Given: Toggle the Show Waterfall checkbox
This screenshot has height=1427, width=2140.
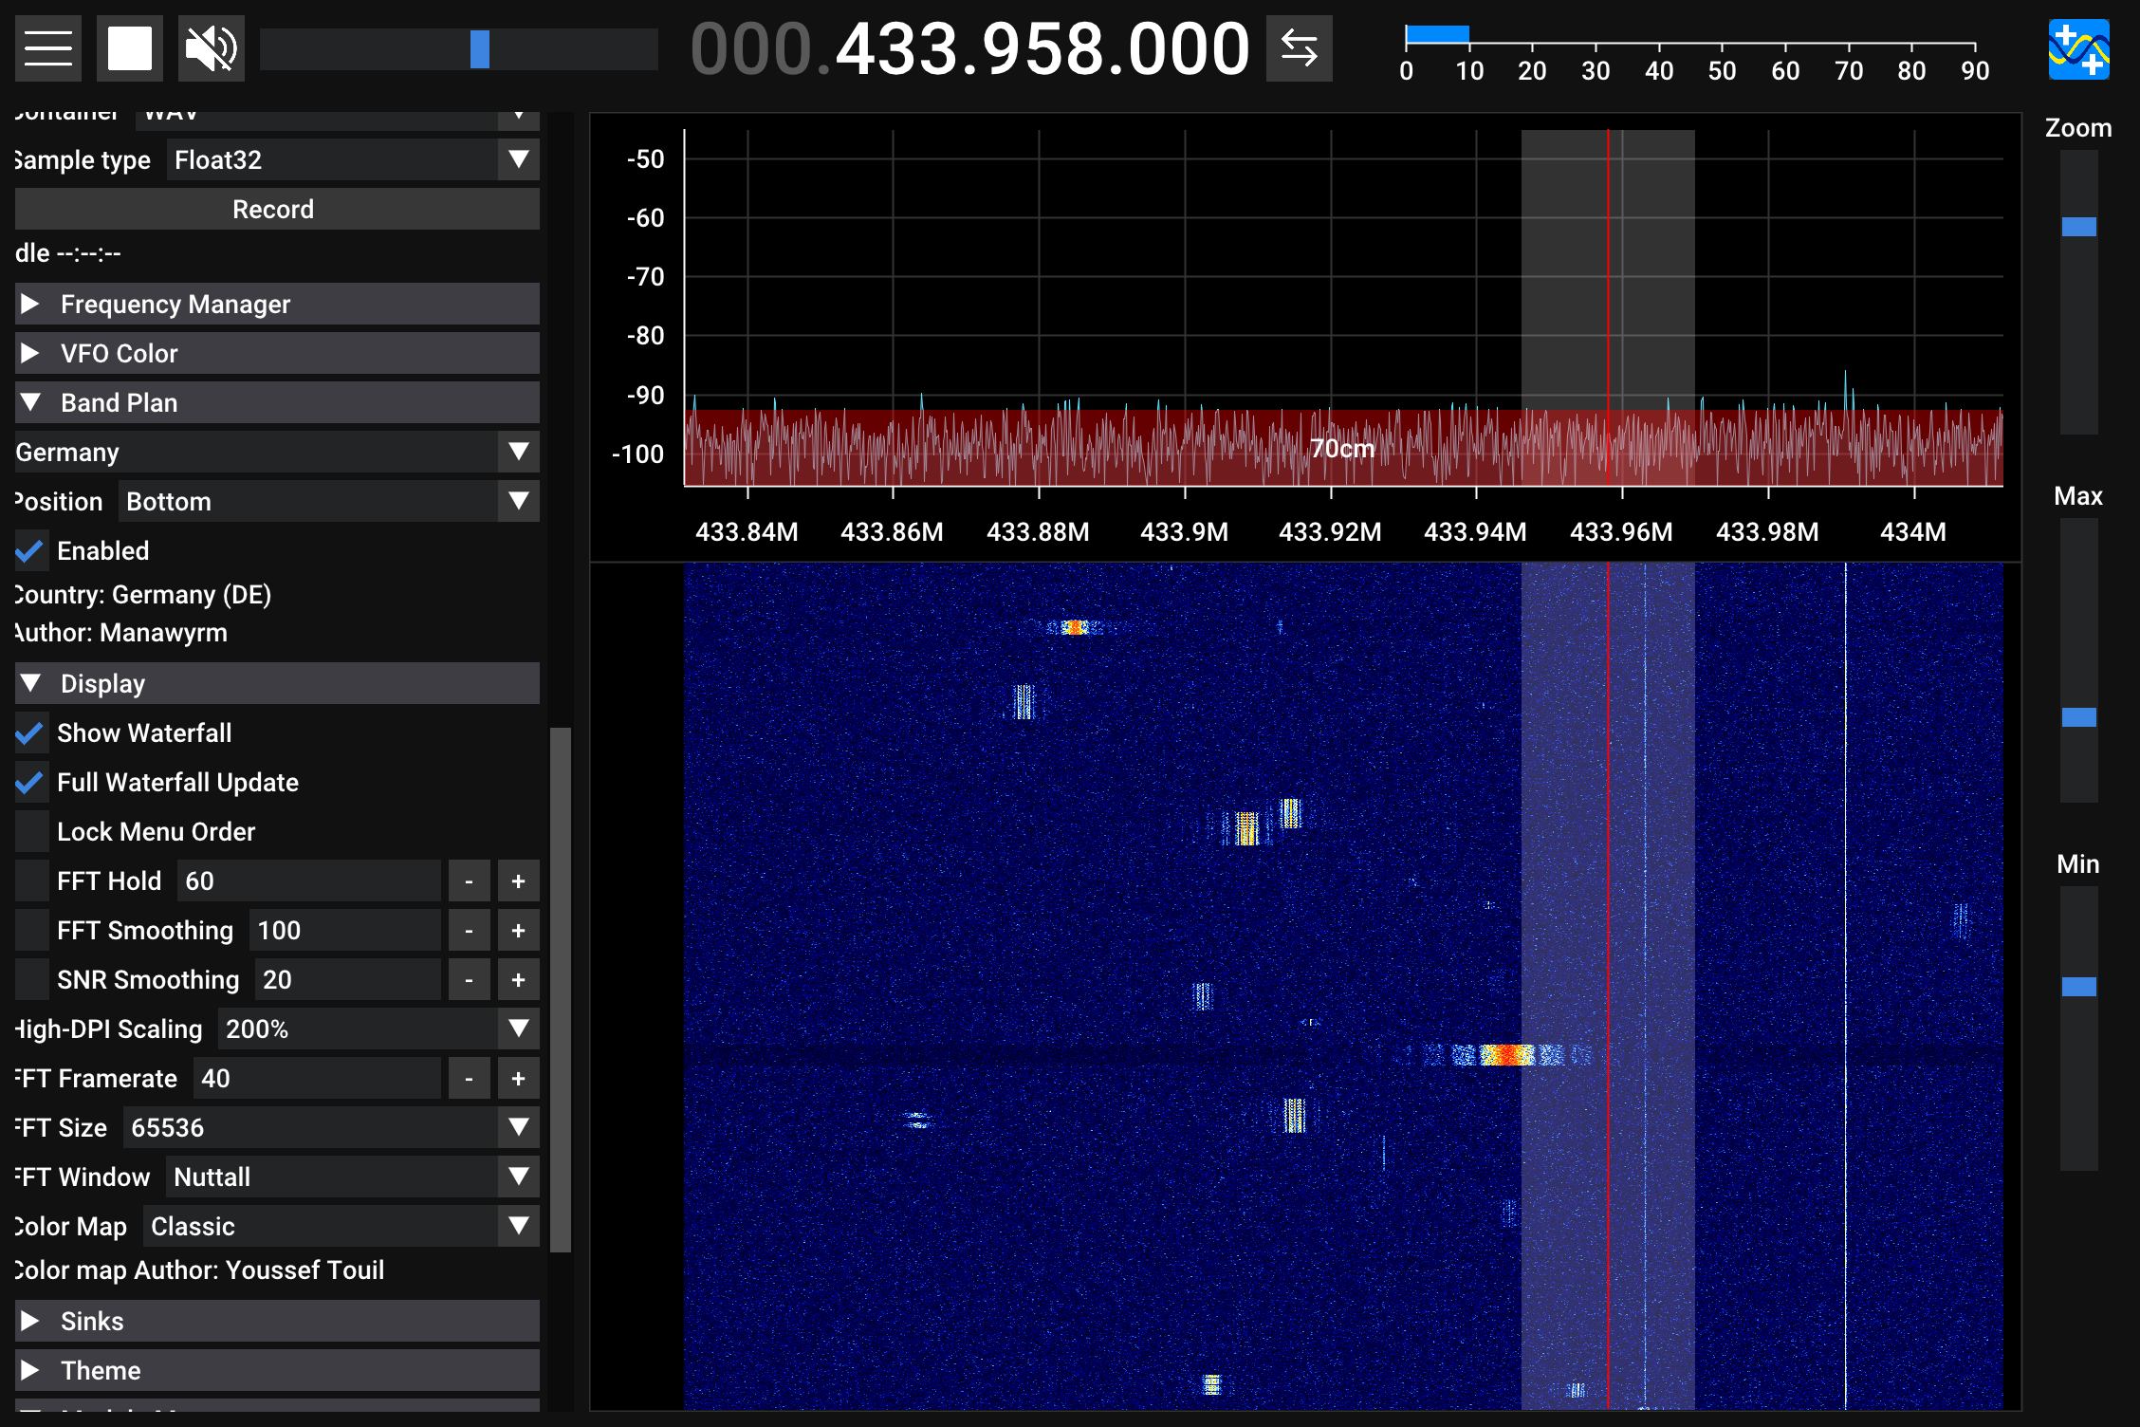Looking at the screenshot, I should click(x=31, y=732).
